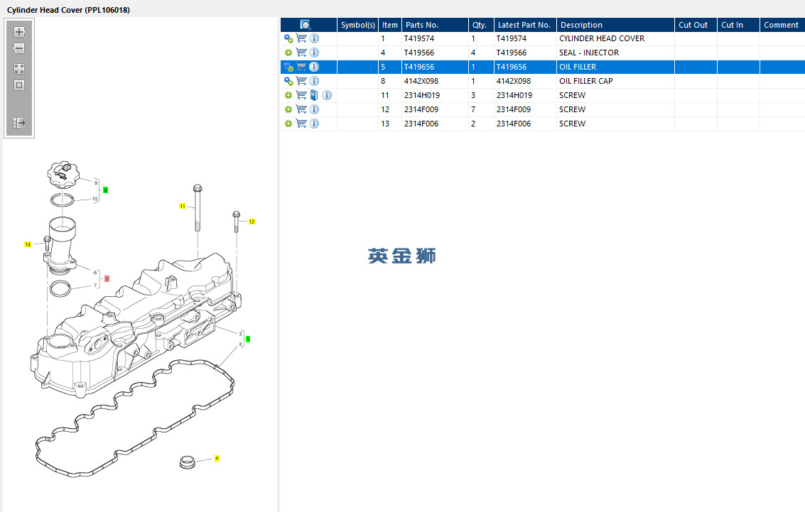Click part number 2314F006 in Parts No. column
The width and height of the screenshot is (805, 512).
pos(421,124)
